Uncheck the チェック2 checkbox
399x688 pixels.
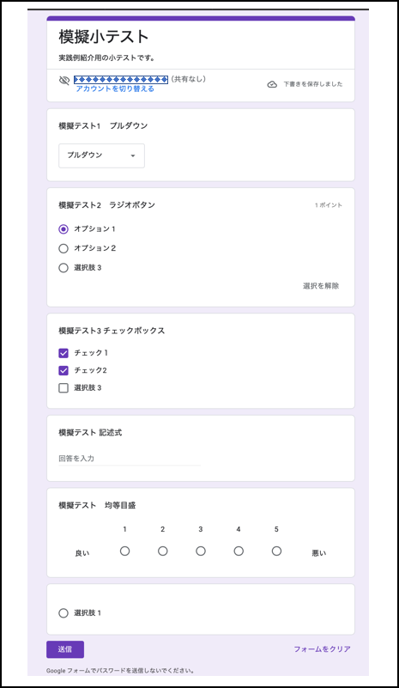click(63, 370)
